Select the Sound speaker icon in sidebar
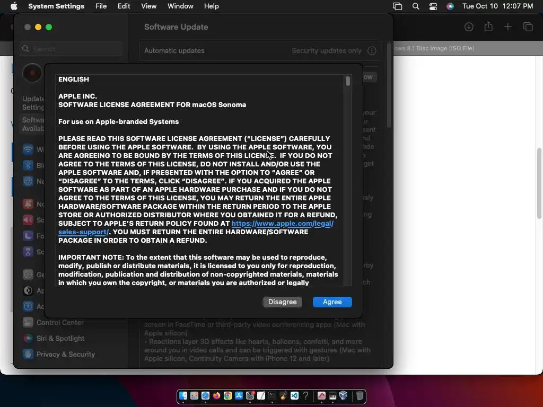The width and height of the screenshot is (543, 407). 28,220
